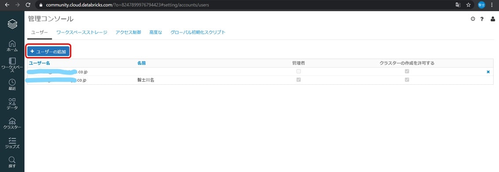Click the site lock icon
This screenshot has width=499, height=172.
pos(40,5)
